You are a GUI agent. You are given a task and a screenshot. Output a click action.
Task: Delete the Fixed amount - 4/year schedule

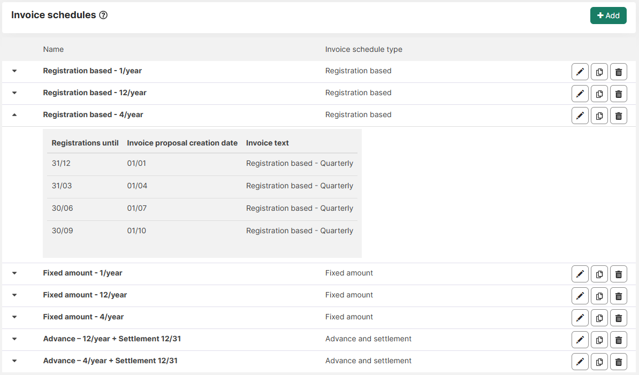618,318
